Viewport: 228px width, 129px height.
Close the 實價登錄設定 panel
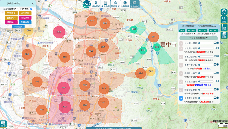tap(33, 4)
